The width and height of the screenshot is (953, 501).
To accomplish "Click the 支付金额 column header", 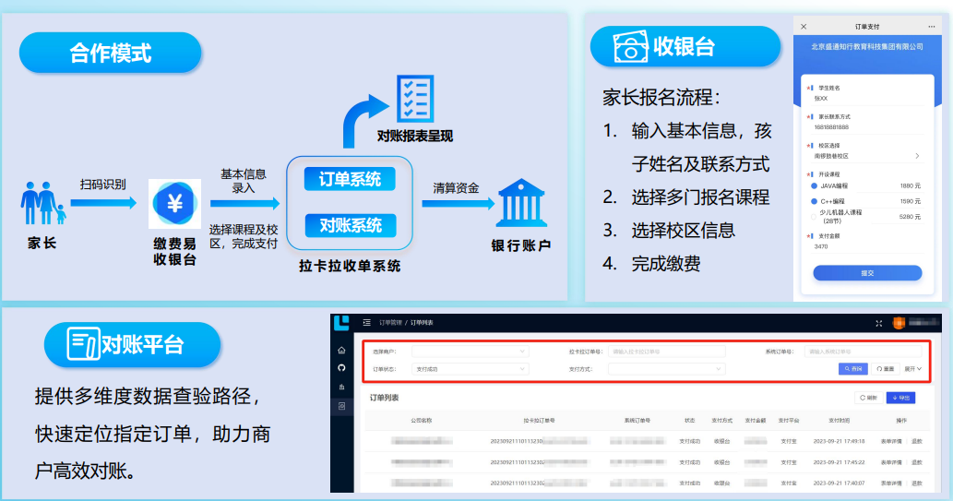I will click(755, 420).
